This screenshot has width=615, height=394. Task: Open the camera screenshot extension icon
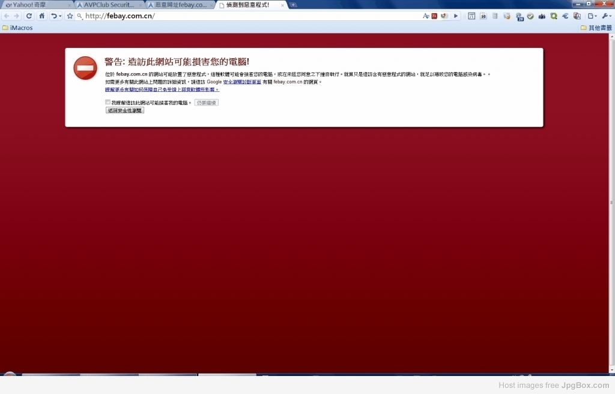542,16
